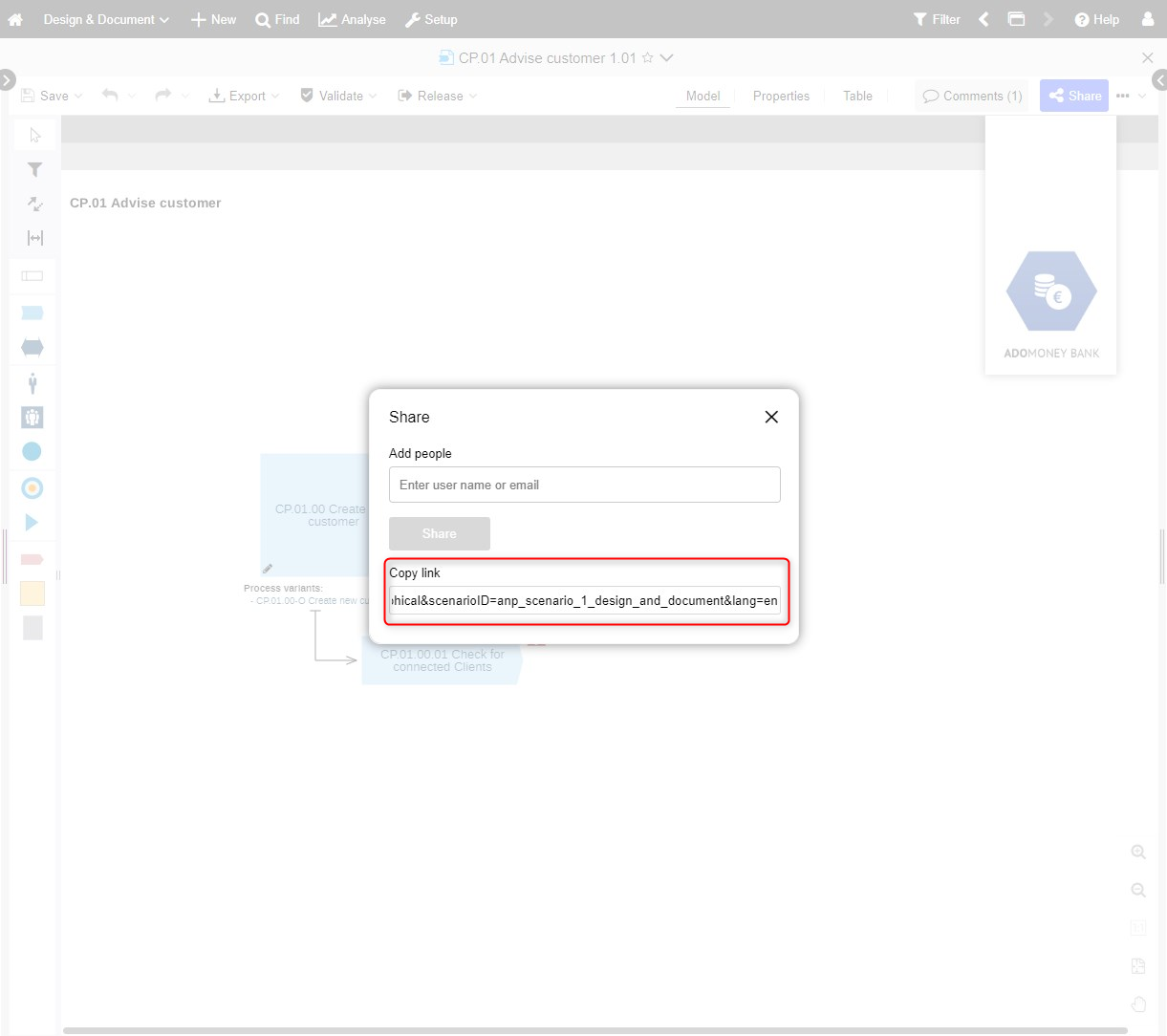Viewport: 1167px width, 1036px height.
Task: Click the redo icon
Action: click(x=163, y=96)
